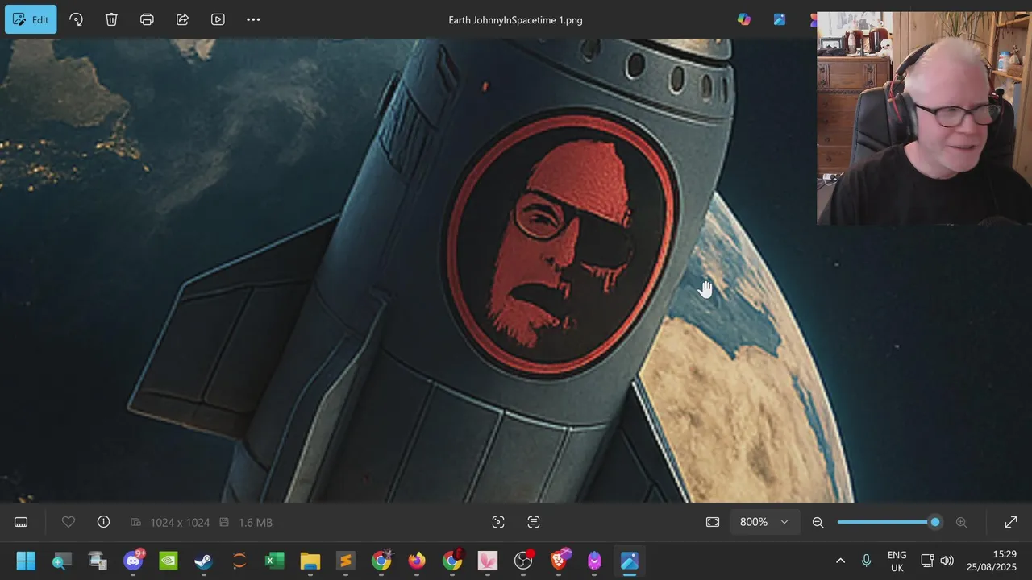Click the 1024 x 1024 dimensions label
Image resolution: width=1032 pixels, height=580 pixels.
point(180,523)
